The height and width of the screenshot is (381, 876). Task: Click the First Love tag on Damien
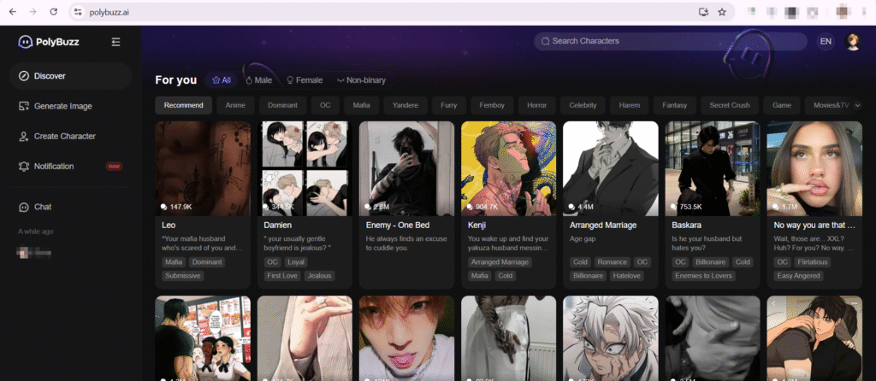click(x=282, y=276)
